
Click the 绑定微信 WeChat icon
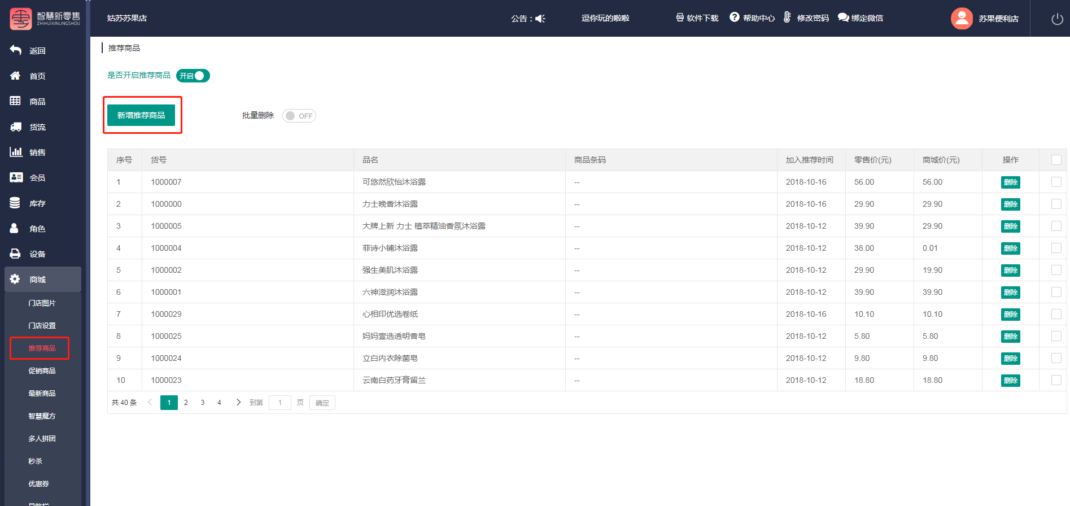[x=843, y=18]
